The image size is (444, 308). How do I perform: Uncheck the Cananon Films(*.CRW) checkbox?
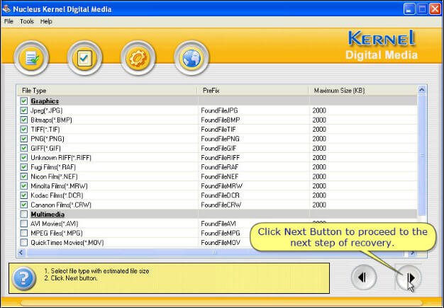pos(24,205)
